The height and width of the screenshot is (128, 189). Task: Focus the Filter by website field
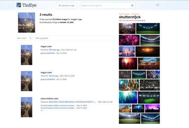pos(75,38)
